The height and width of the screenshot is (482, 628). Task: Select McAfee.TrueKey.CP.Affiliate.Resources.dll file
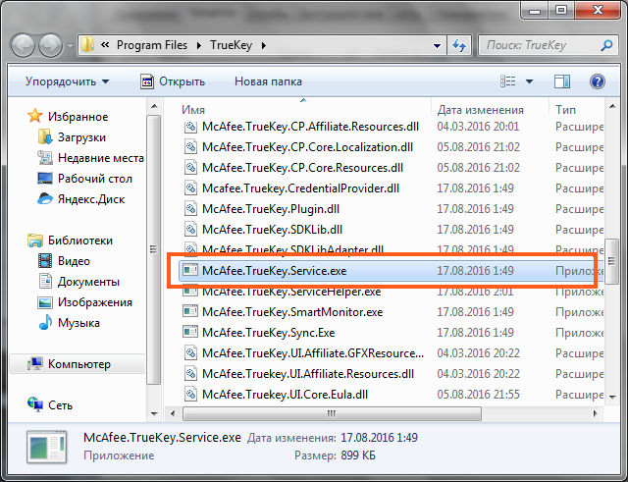(x=310, y=127)
